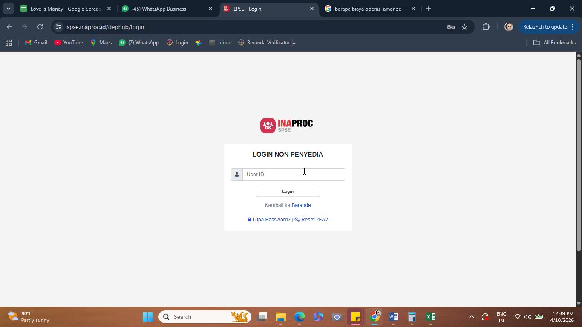Launch Microsoft Edge from the taskbar
Image resolution: width=582 pixels, height=327 pixels.
(300, 317)
